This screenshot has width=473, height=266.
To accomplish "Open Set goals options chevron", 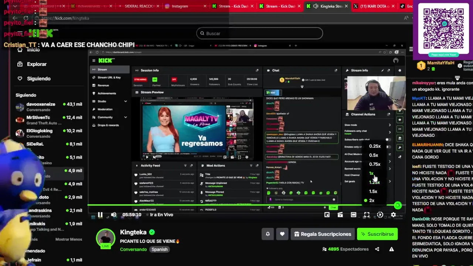I will point(389,181).
